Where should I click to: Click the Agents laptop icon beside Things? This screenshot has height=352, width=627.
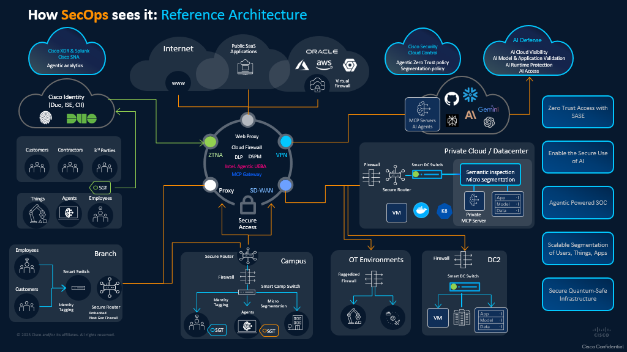69,213
